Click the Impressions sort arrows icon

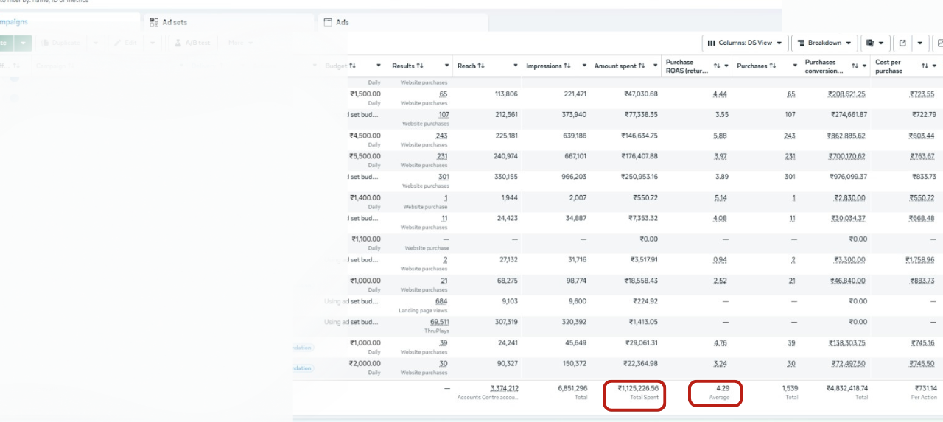click(567, 66)
